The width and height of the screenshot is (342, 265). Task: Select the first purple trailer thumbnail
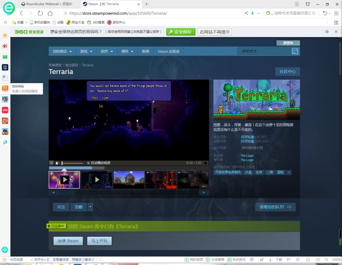pyautogui.click(x=64, y=180)
